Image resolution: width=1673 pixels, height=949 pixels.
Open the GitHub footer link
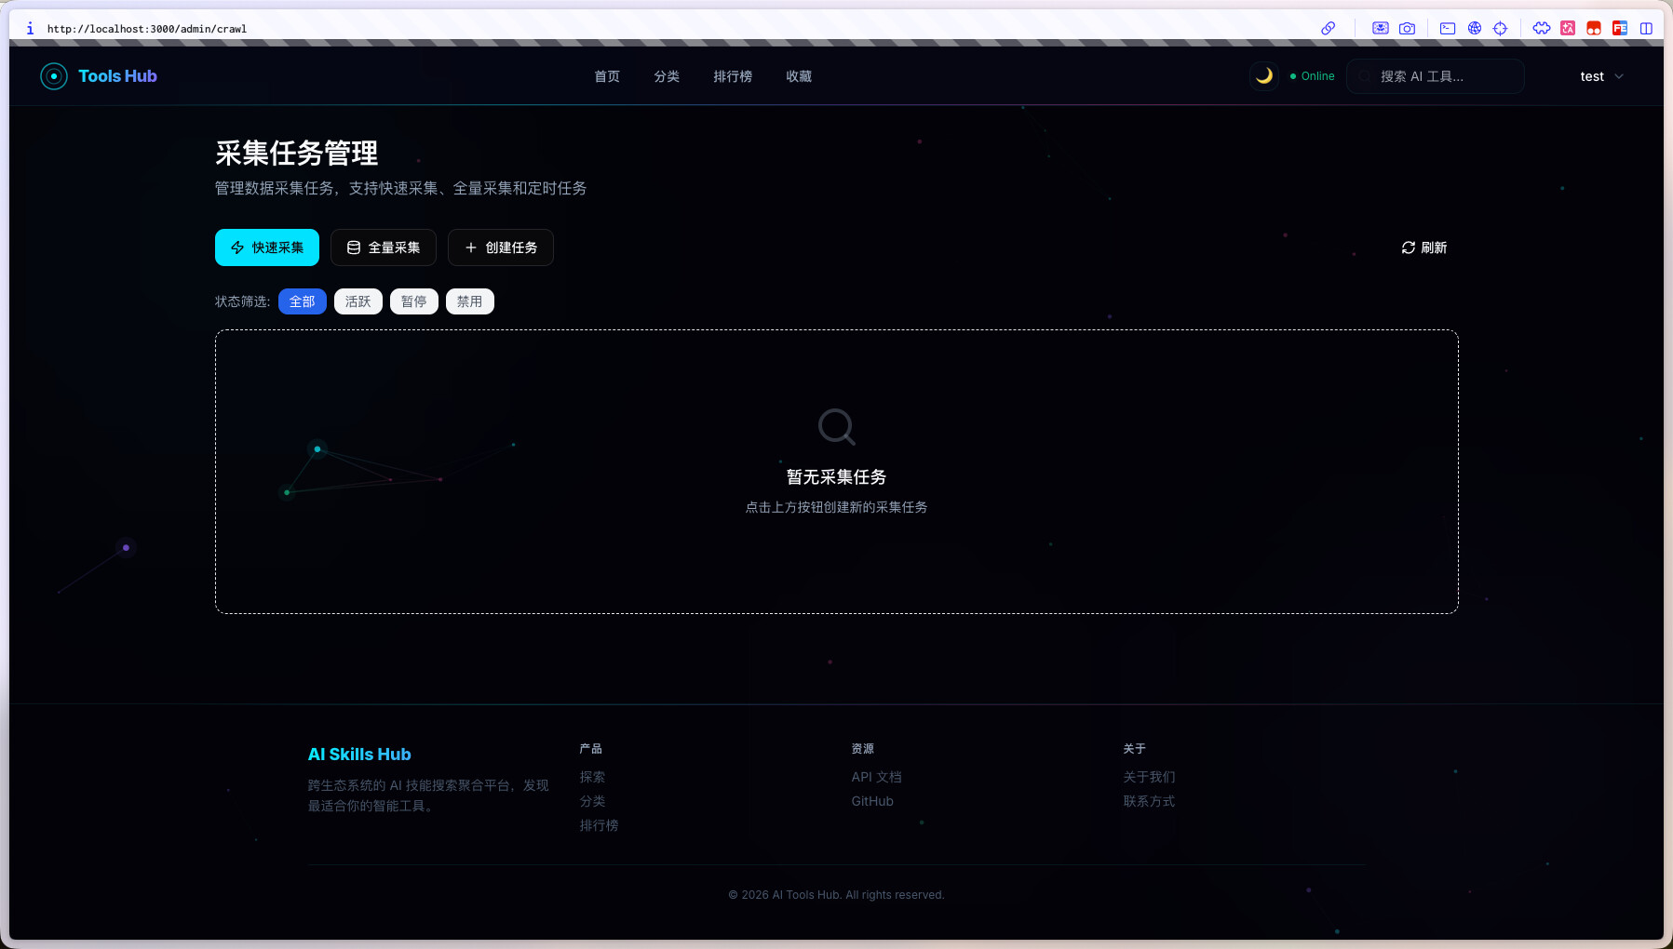872,801
